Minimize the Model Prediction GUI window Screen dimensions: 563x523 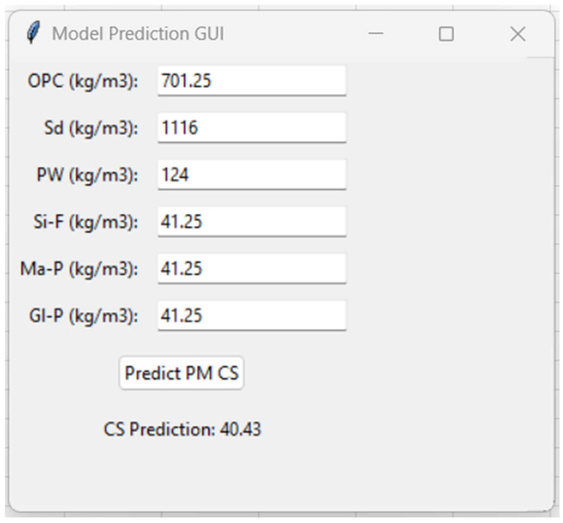pyautogui.click(x=376, y=34)
